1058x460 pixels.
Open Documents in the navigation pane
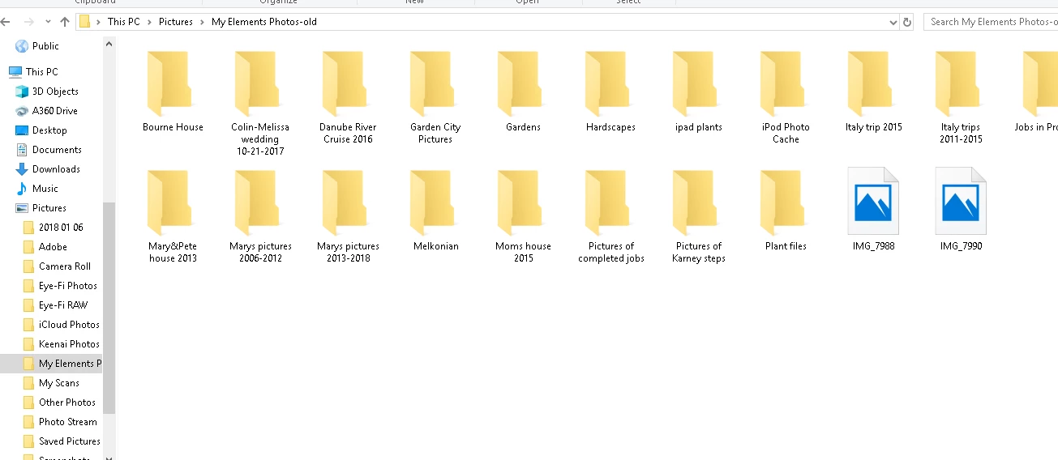click(x=57, y=150)
